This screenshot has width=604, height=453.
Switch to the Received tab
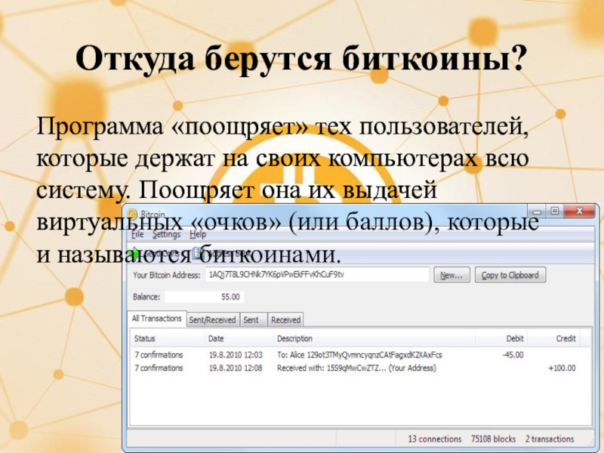click(x=285, y=319)
